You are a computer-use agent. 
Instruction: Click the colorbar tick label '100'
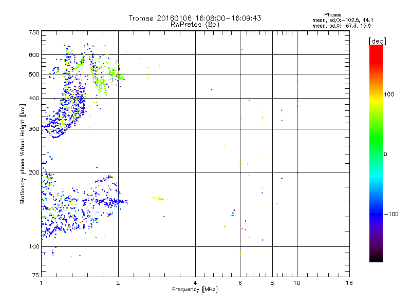coord(389,94)
